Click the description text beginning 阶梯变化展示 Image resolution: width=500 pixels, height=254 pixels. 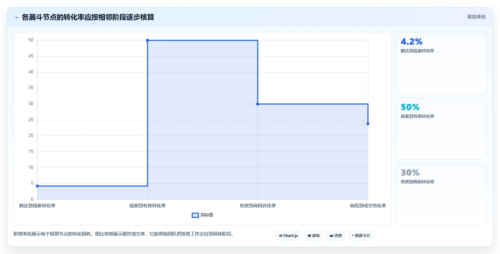tap(123, 234)
